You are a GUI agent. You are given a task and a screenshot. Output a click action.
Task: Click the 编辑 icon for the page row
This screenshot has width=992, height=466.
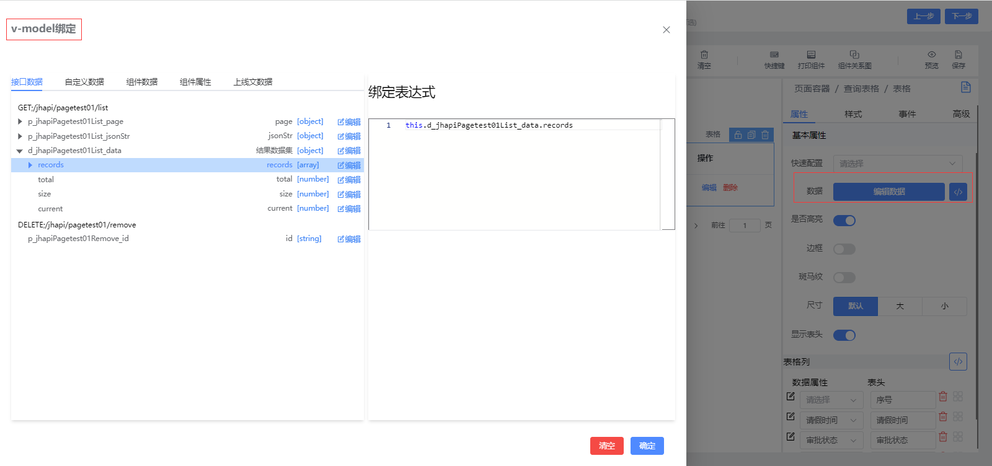pos(349,122)
